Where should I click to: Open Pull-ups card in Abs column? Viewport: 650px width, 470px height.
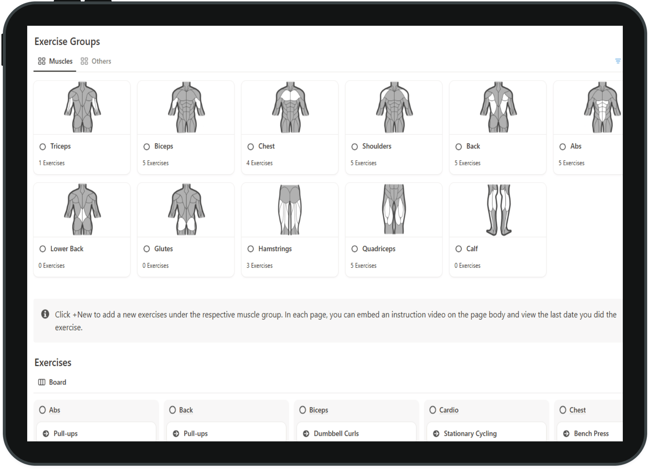(x=96, y=432)
